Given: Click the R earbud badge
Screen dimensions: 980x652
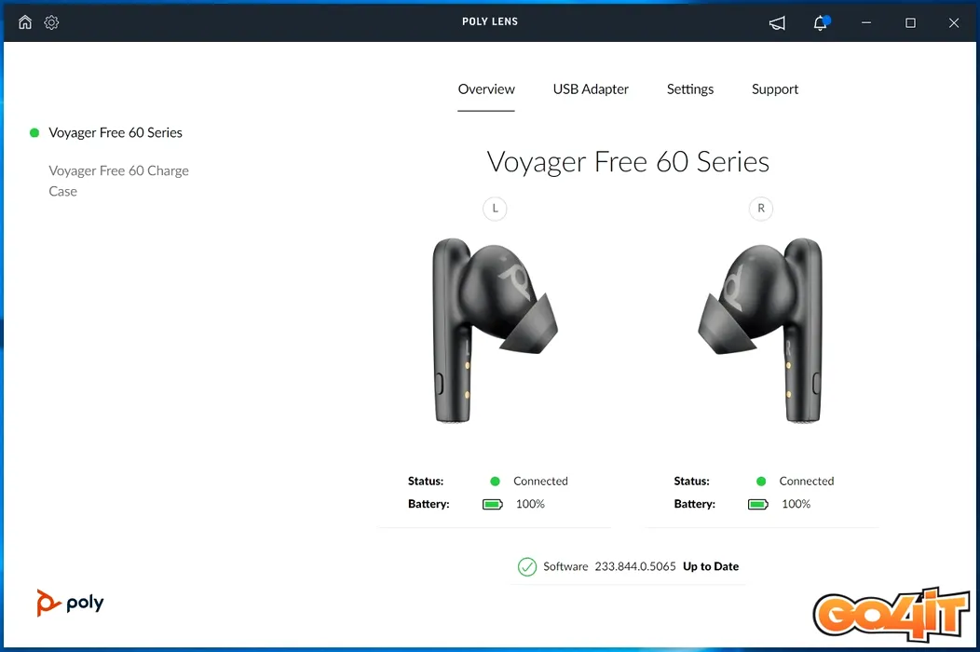Looking at the screenshot, I should pyautogui.click(x=761, y=208).
